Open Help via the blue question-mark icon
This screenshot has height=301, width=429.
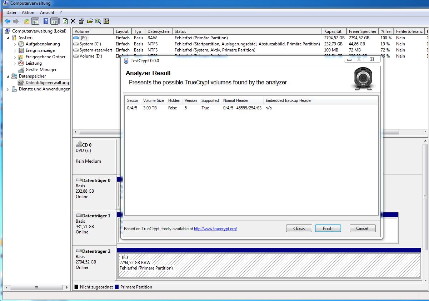click(x=46, y=21)
